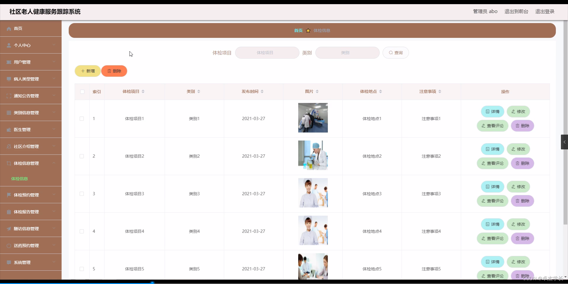Sort table by 发布时间 column arrows

click(x=262, y=91)
